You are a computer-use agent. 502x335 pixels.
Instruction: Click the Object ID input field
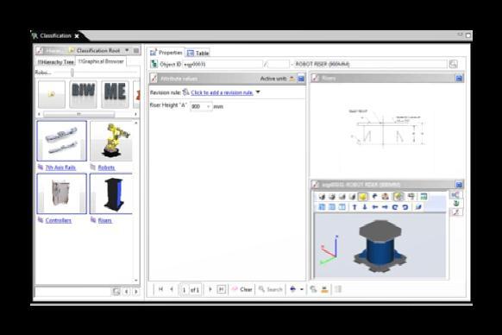(x=223, y=64)
